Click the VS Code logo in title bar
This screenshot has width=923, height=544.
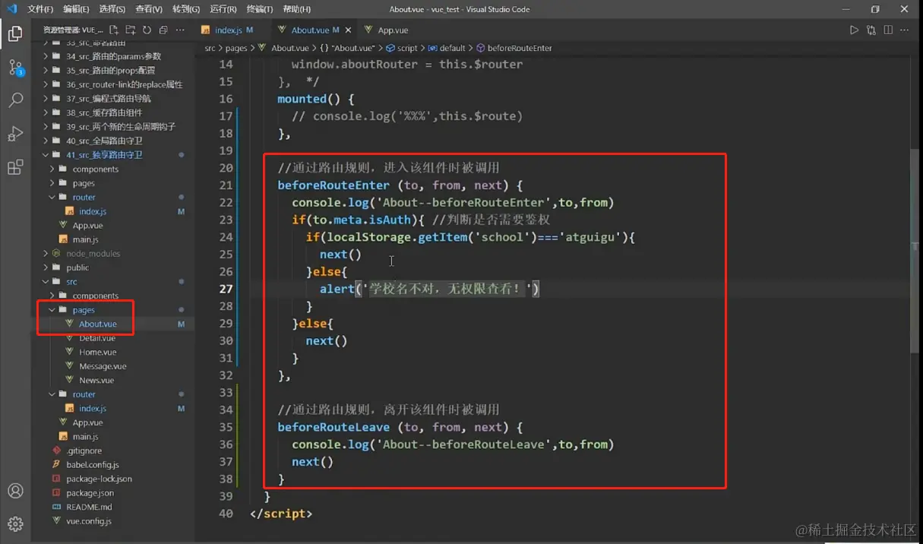point(11,9)
